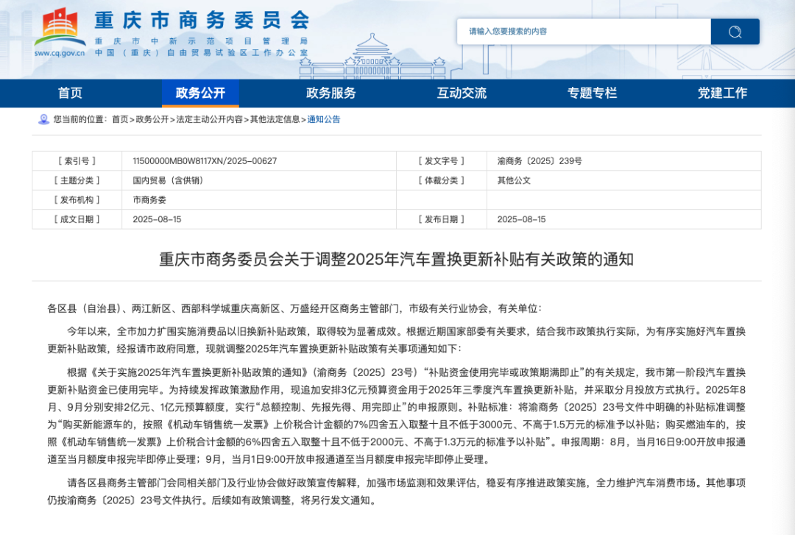Viewport: 795px width, 535px height.
Task: Click the [ 发文字号 ] label cell
Action: click(x=442, y=161)
